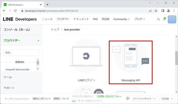Click the Messaging API label

click(131, 80)
